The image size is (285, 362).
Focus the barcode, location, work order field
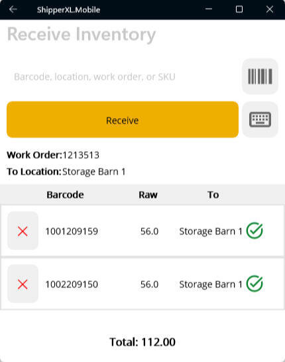[x=123, y=77]
